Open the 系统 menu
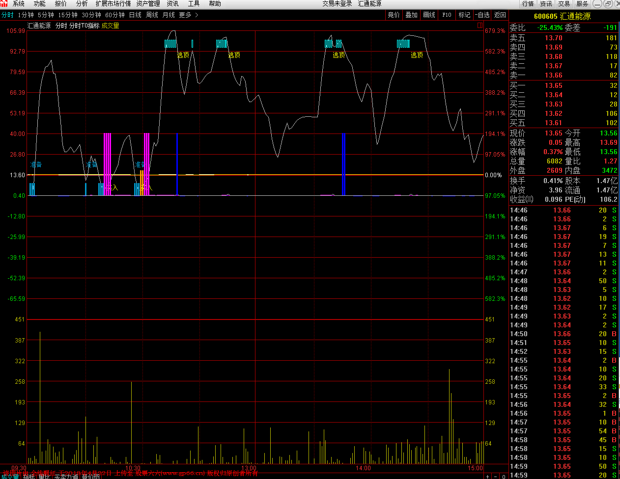This screenshot has height=479, width=620. point(19,3)
